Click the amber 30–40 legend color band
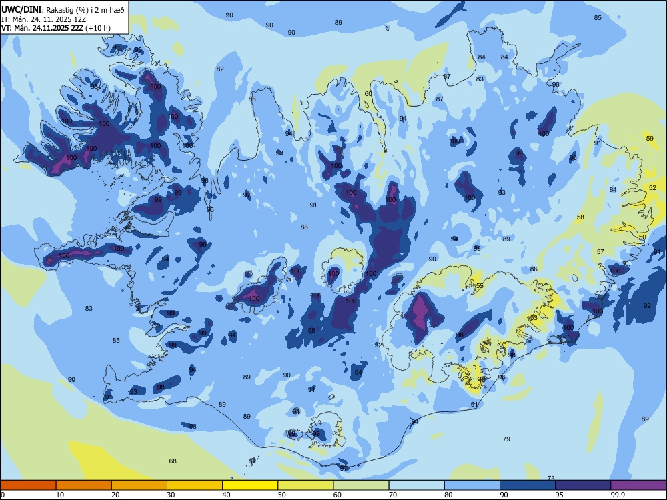The height and width of the screenshot is (500, 667). [195, 485]
